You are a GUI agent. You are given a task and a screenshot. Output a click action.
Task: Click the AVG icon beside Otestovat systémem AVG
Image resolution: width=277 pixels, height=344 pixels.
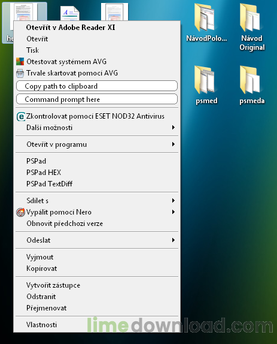[20, 62]
